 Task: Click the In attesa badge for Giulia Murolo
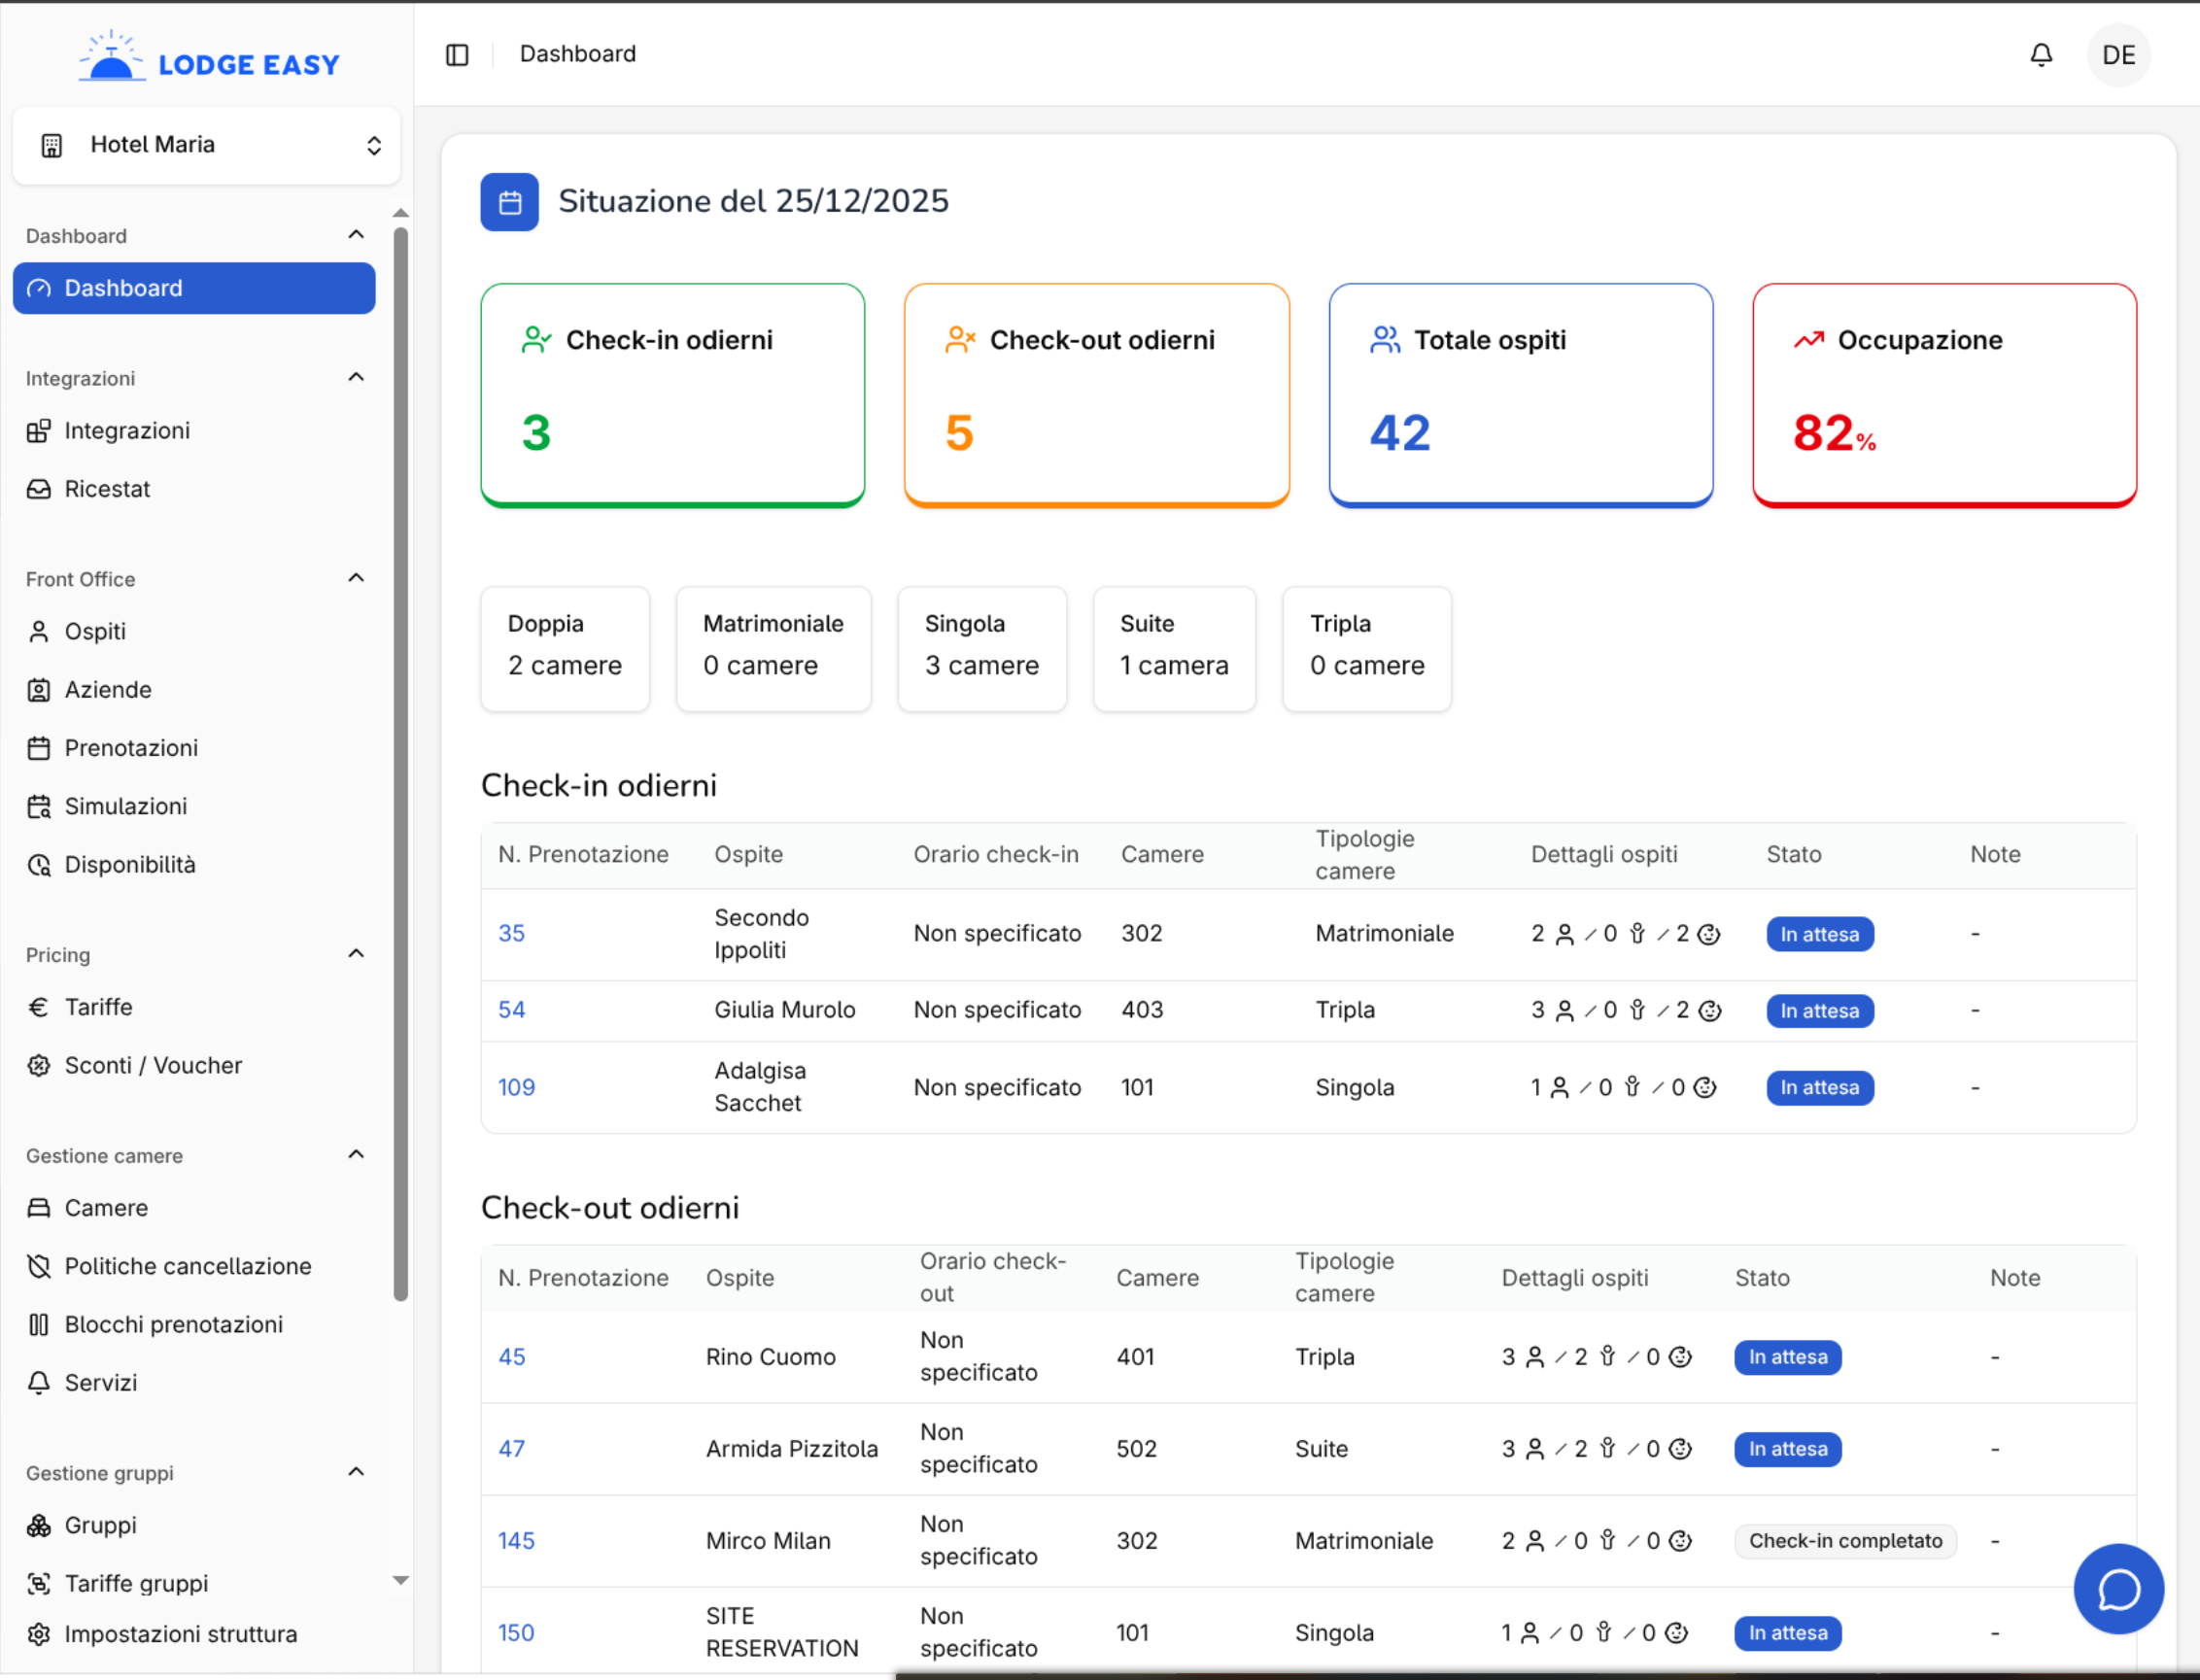[x=1819, y=1010]
